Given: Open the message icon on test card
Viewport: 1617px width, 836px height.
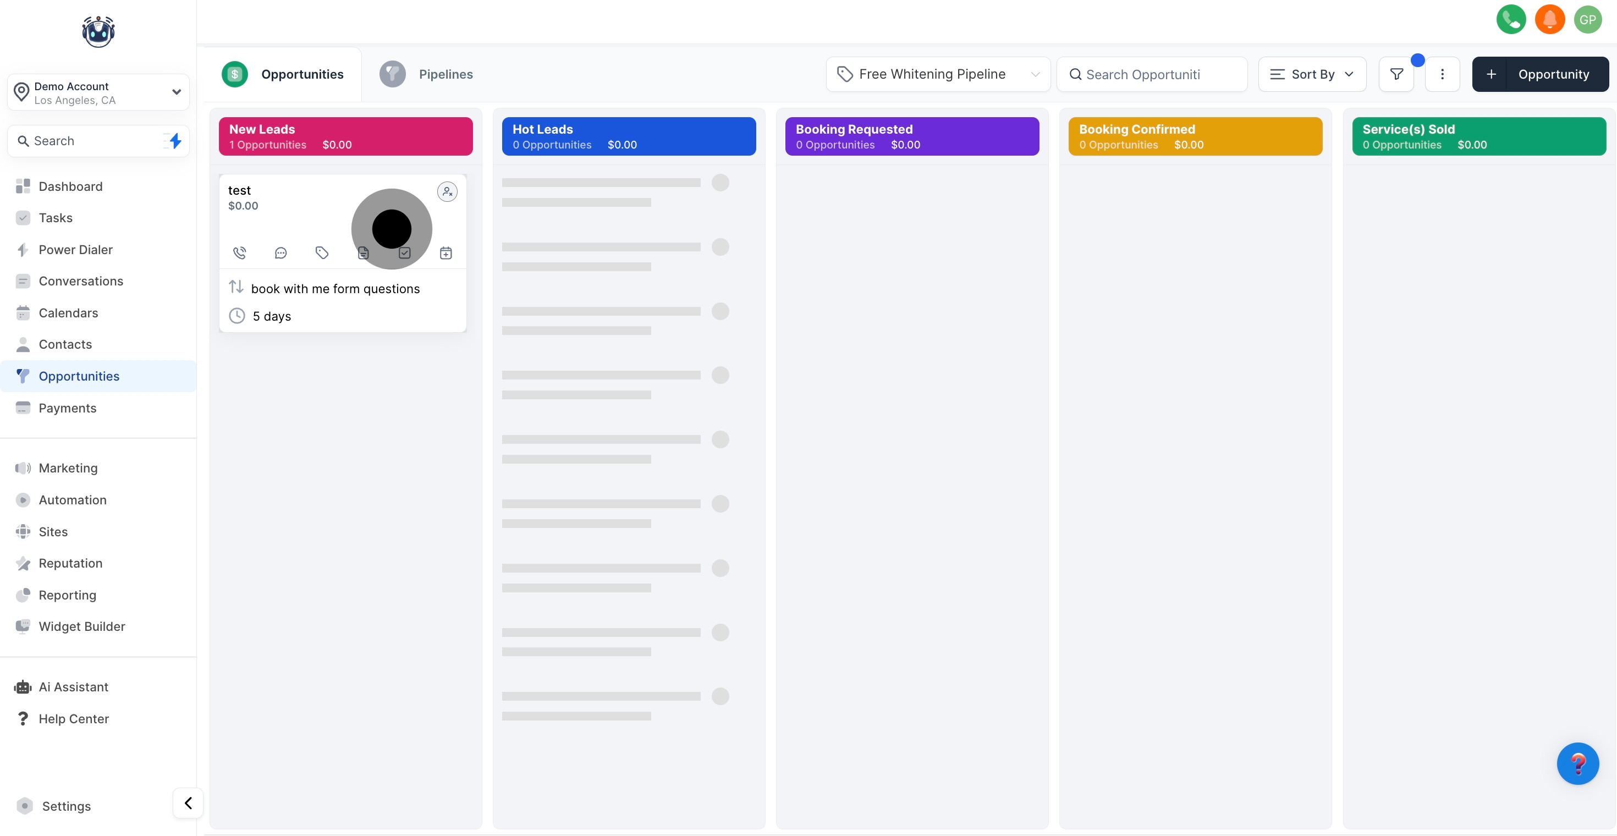Looking at the screenshot, I should coord(280,253).
